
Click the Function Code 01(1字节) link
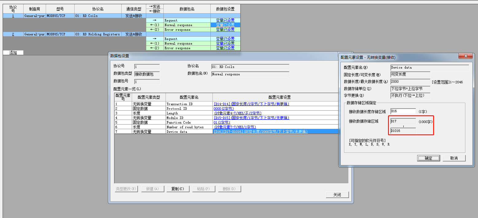pos(222,122)
